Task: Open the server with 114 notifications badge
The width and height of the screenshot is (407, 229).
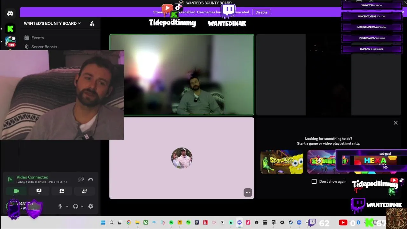Action: pos(10,41)
